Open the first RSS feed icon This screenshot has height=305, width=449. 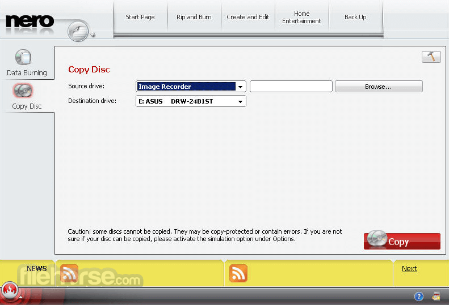click(69, 273)
